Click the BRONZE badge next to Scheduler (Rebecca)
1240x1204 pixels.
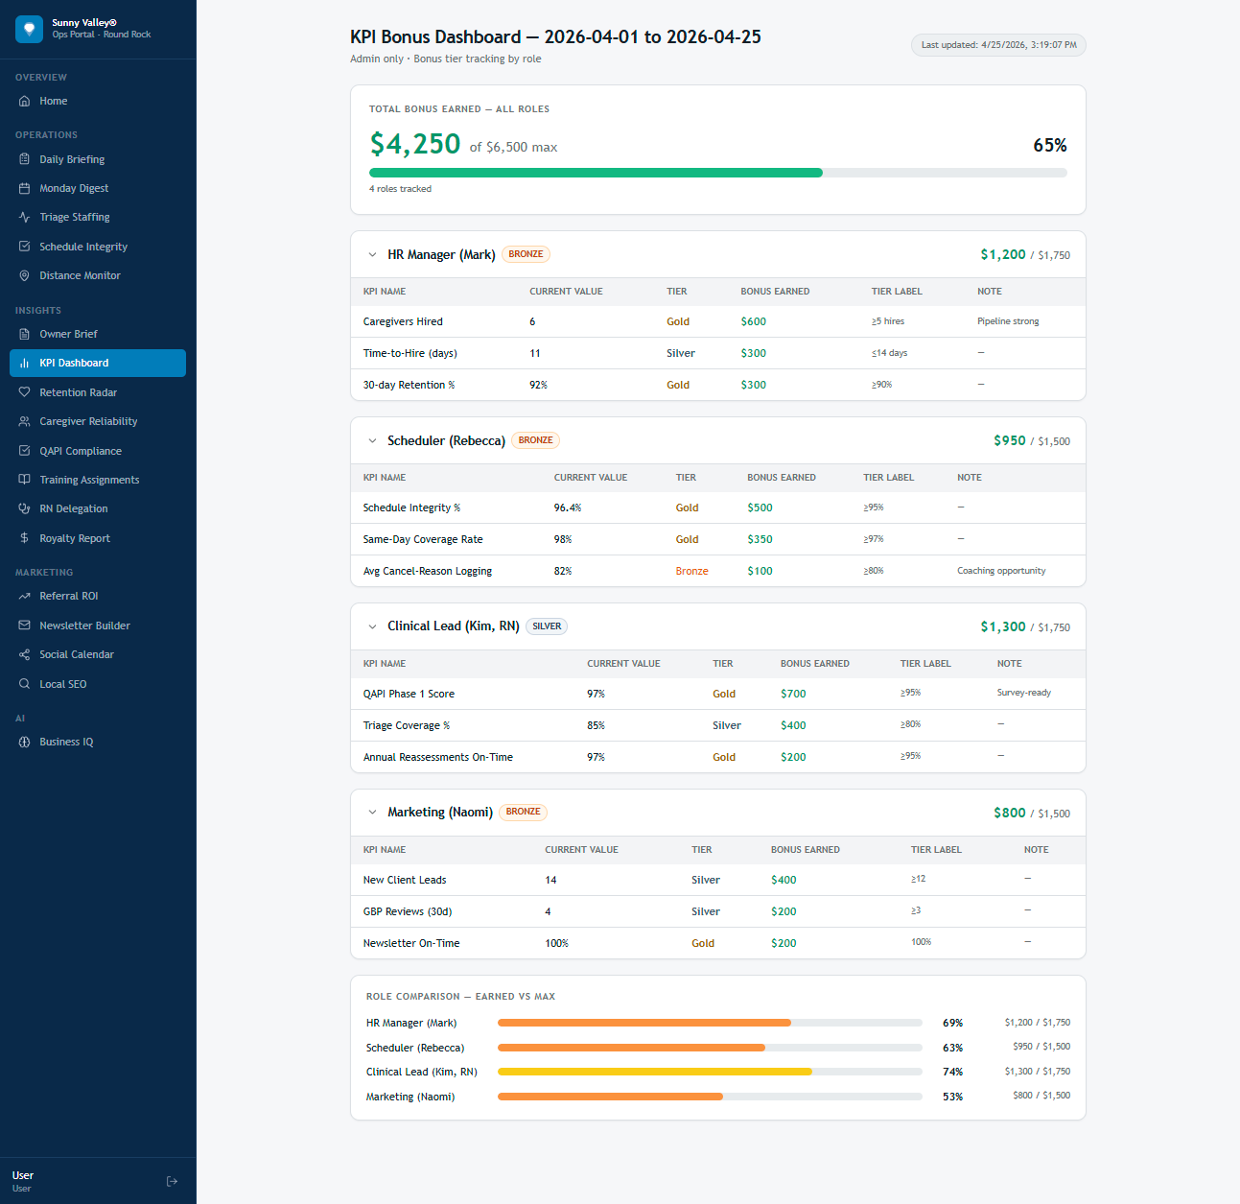[535, 440]
